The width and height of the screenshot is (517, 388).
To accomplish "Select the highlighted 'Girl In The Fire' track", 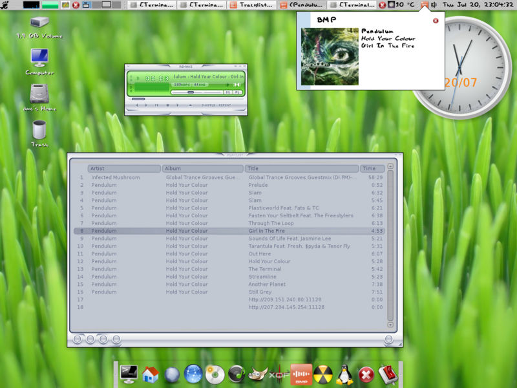I will click(x=229, y=231).
